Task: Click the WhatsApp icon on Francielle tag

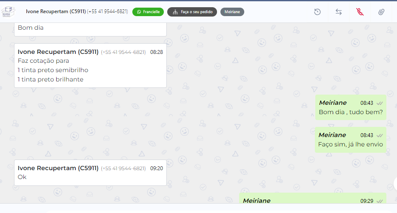Action: click(x=139, y=12)
